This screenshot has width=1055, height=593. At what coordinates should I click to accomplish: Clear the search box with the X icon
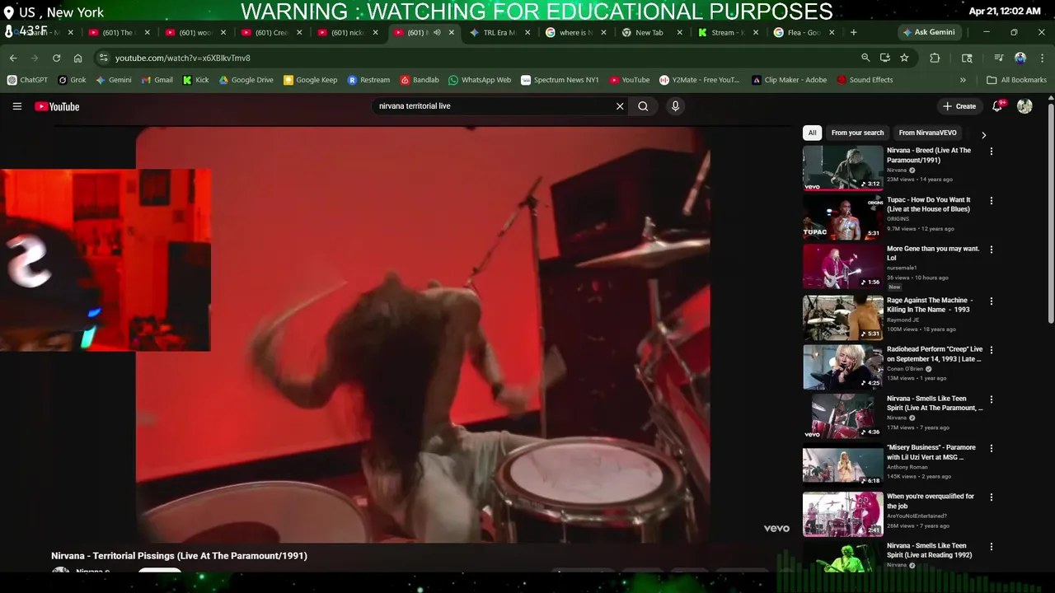pyautogui.click(x=620, y=106)
